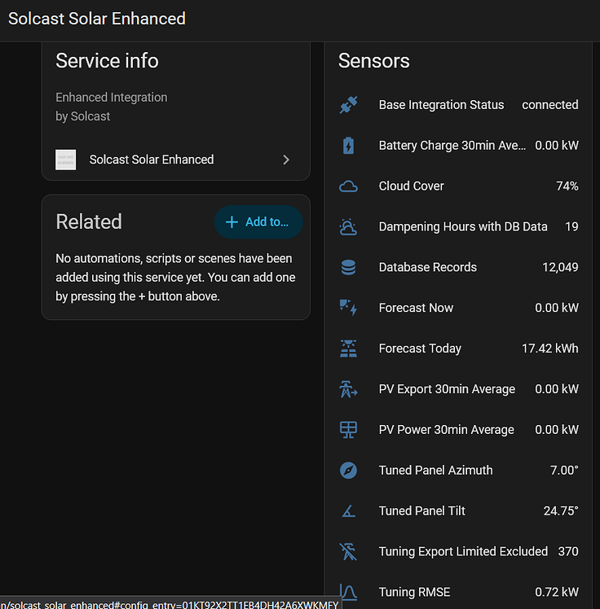
Task: Open Tuned Panel Azimuth sensor
Action: (458, 471)
